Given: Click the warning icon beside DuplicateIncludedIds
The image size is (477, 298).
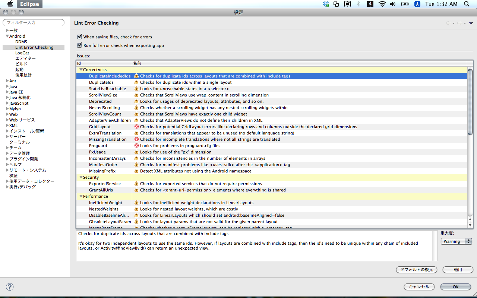Looking at the screenshot, I should 136,76.
